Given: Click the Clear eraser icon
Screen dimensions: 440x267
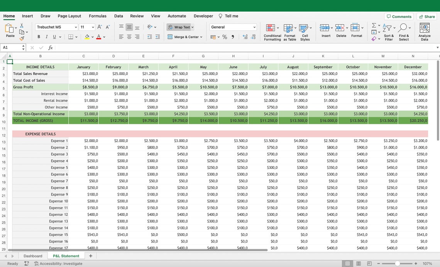Looking at the screenshot, I should click(374, 39).
